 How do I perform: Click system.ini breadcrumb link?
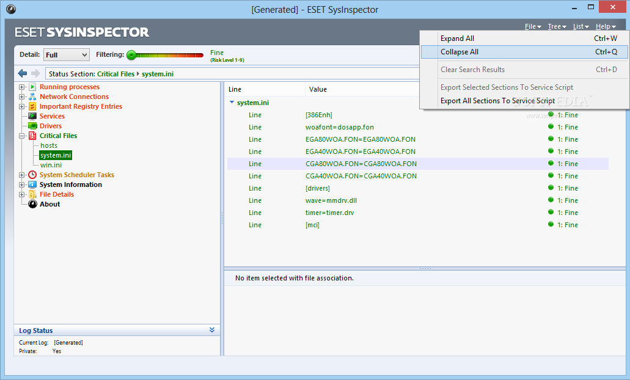(158, 74)
